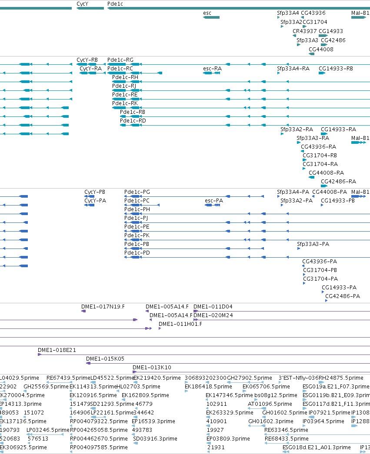Click the CG14933 gene label
This screenshot has height=454, width=370.
pos(331,31)
